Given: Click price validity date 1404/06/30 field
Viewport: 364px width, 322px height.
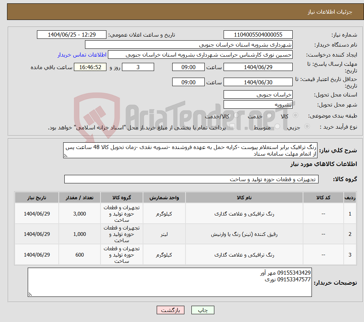Looking at the screenshot, I should [x=258, y=82].
